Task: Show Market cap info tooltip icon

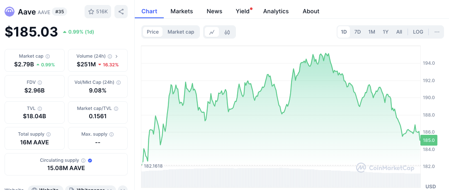Action: [48, 56]
